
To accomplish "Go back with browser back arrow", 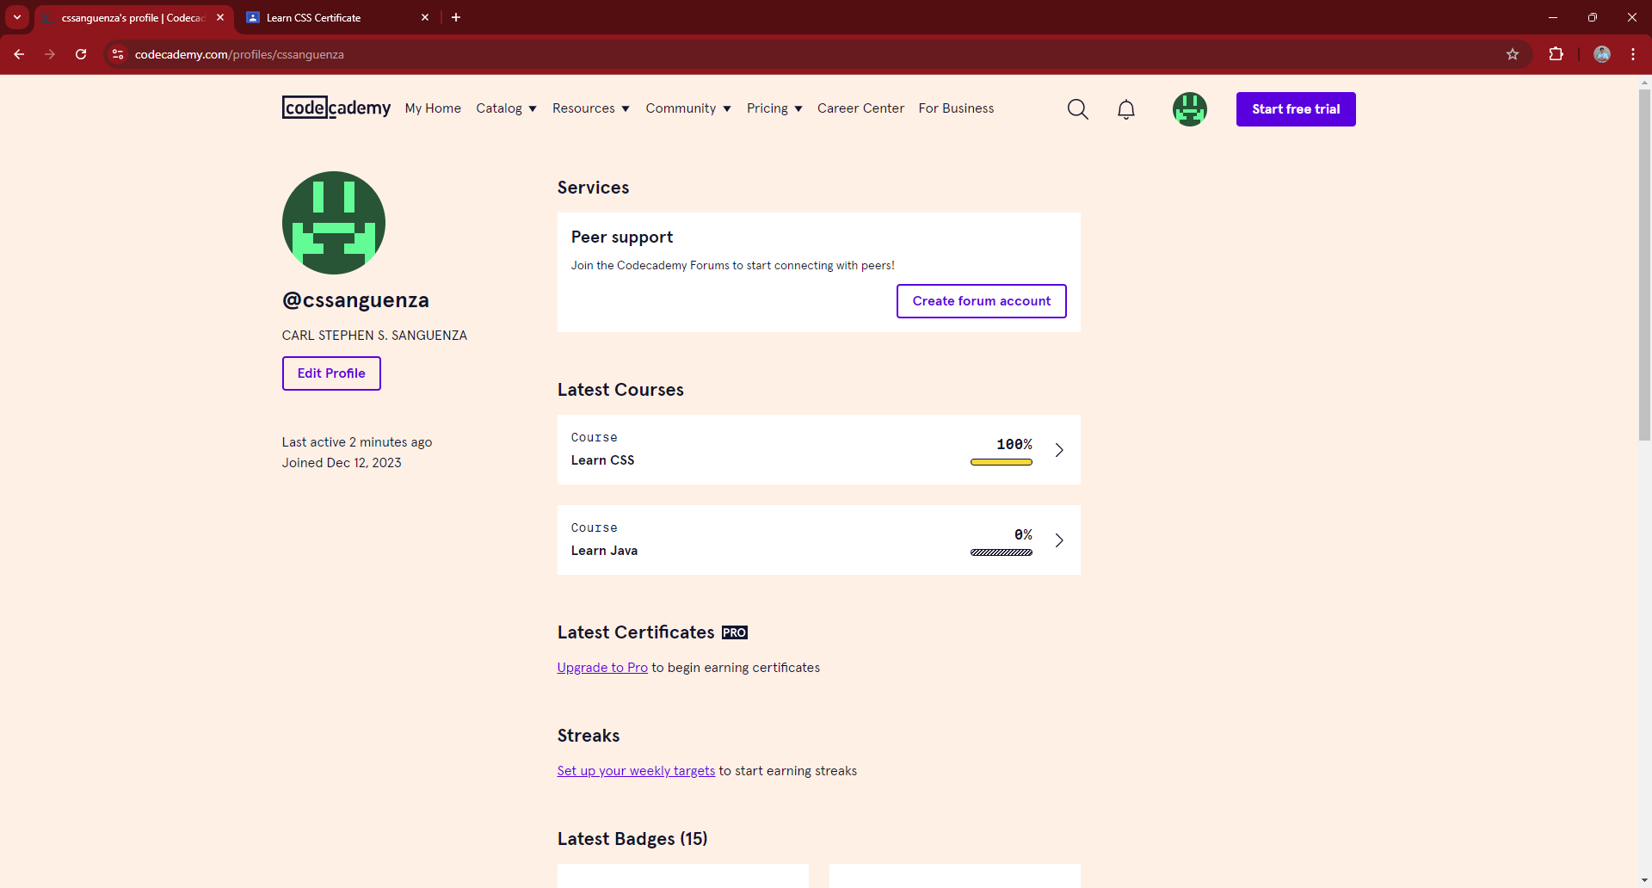I will tap(19, 54).
